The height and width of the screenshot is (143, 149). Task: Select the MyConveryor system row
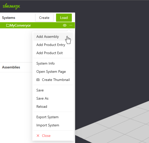[x=37, y=25]
